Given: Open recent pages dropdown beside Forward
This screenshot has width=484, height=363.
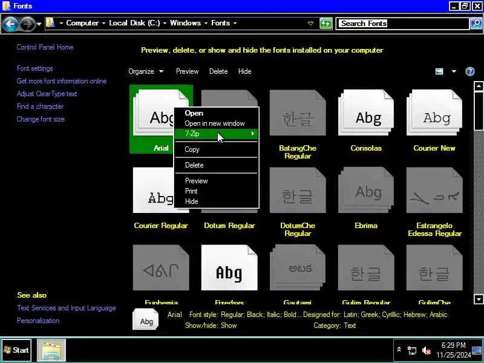Looking at the screenshot, I should (39, 24).
